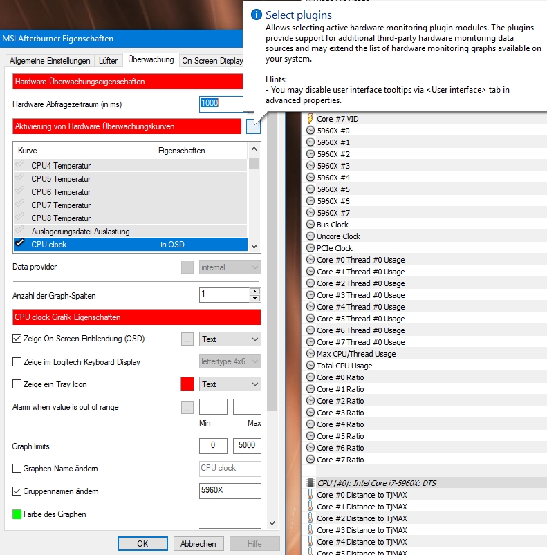Click the Kurve column header
This screenshot has width=547, height=555.
point(84,151)
